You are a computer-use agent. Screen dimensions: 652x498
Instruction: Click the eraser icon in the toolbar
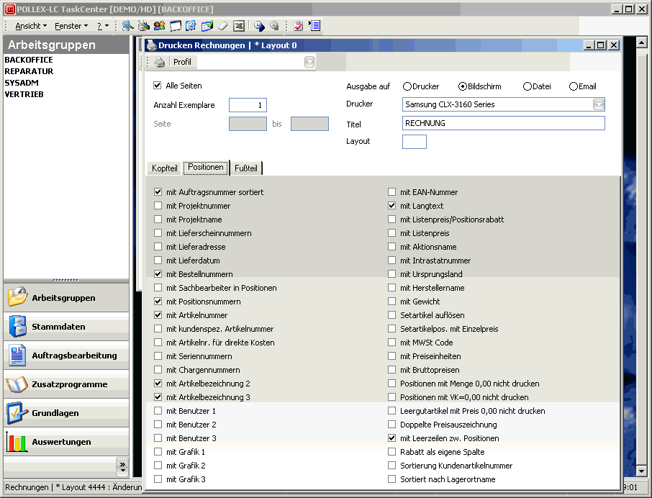point(222,26)
